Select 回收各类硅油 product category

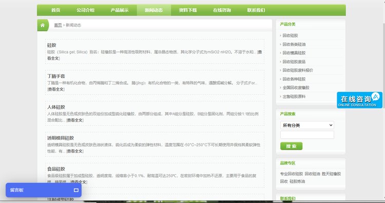pos(294,45)
